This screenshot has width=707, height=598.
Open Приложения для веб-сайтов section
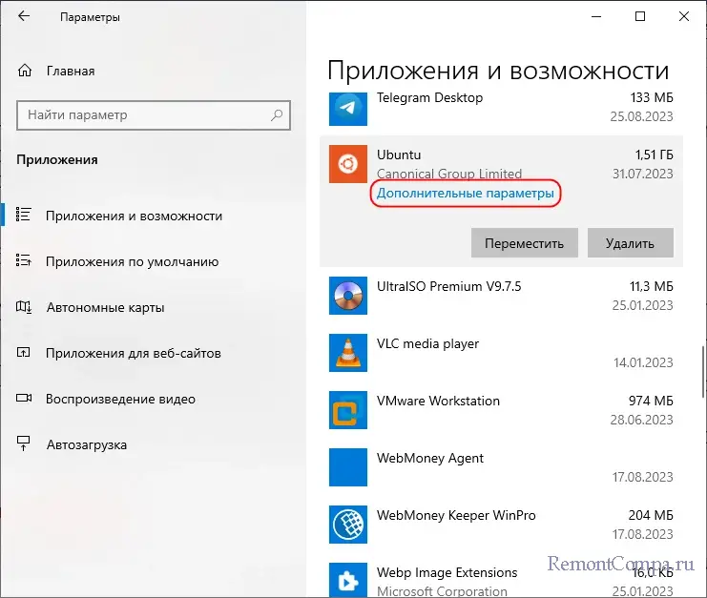click(133, 353)
